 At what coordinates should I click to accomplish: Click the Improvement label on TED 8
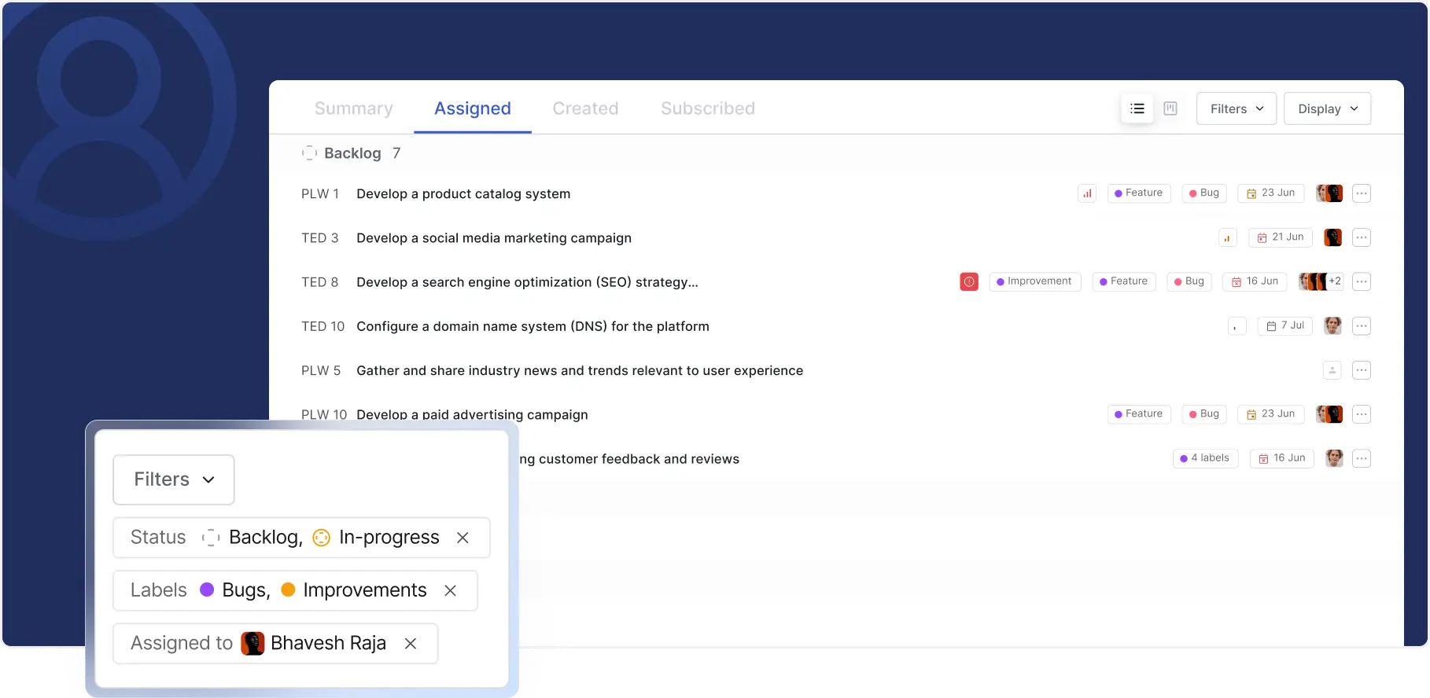point(1034,281)
